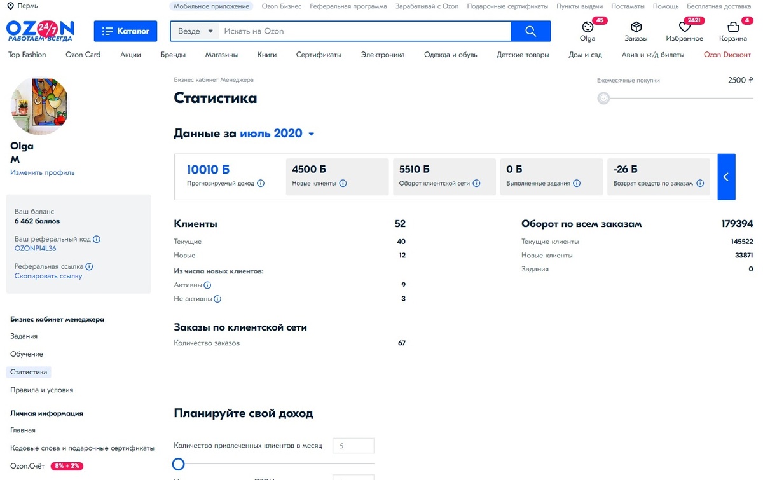Open Top Fashion category
The image size is (763, 480).
pyautogui.click(x=27, y=55)
